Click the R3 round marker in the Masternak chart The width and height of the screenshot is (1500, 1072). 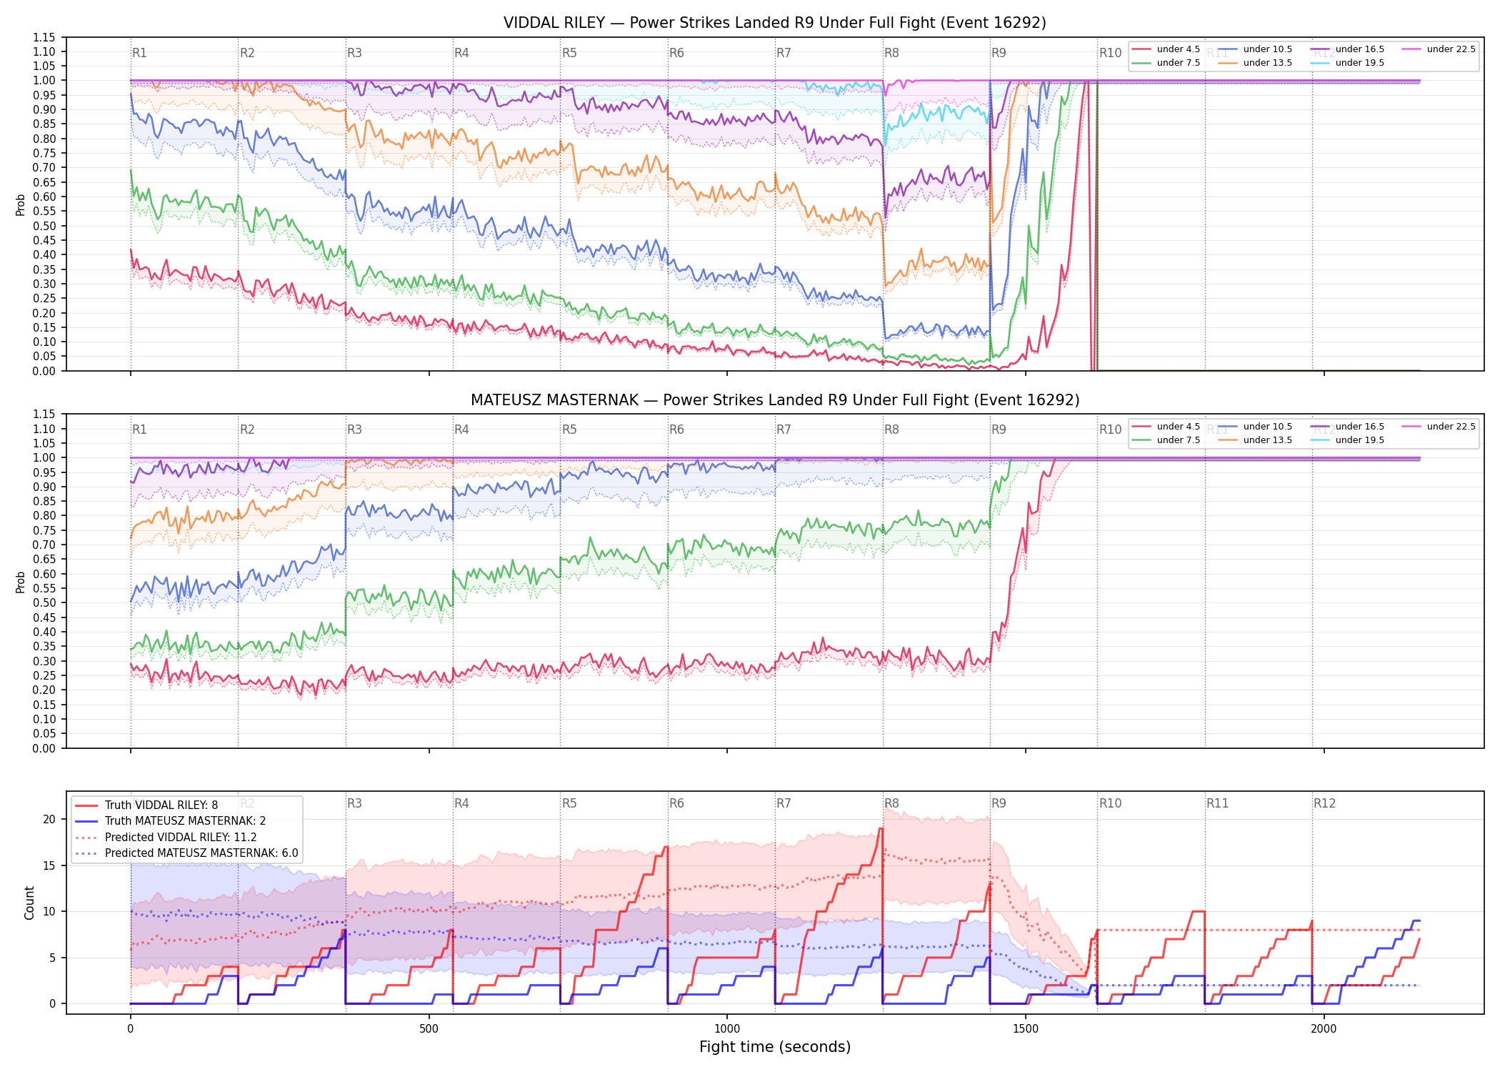tap(354, 430)
